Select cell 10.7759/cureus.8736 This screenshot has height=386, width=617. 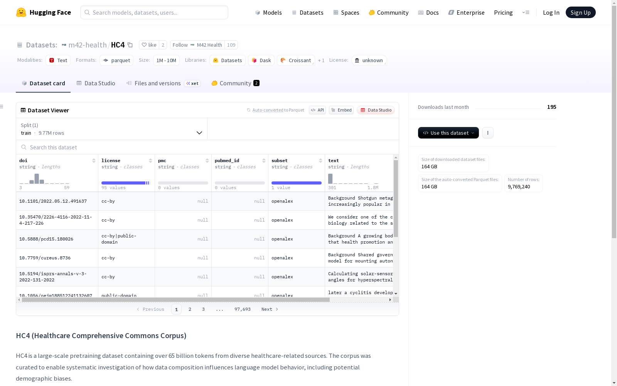(57, 258)
